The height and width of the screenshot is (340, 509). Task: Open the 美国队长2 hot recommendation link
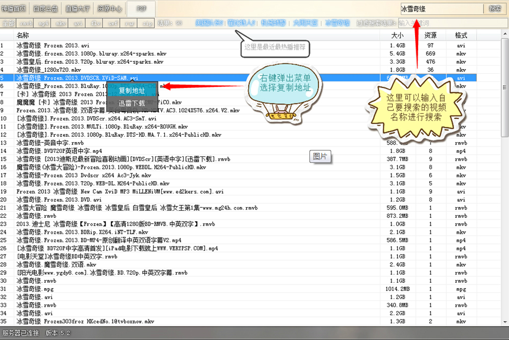coord(207,23)
